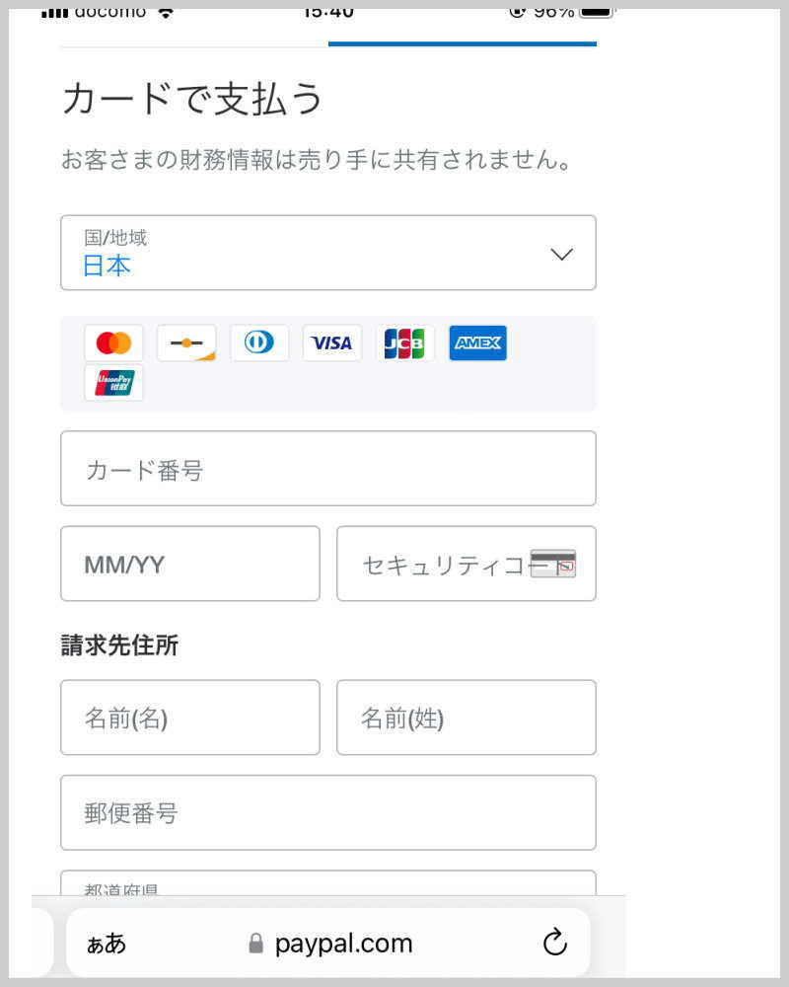Click the Discover card logo icon

click(x=186, y=343)
